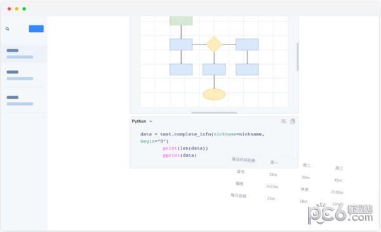The width and height of the screenshot is (381, 232).
Task: Open the second note in sidebar list
Action: click(x=24, y=75)
